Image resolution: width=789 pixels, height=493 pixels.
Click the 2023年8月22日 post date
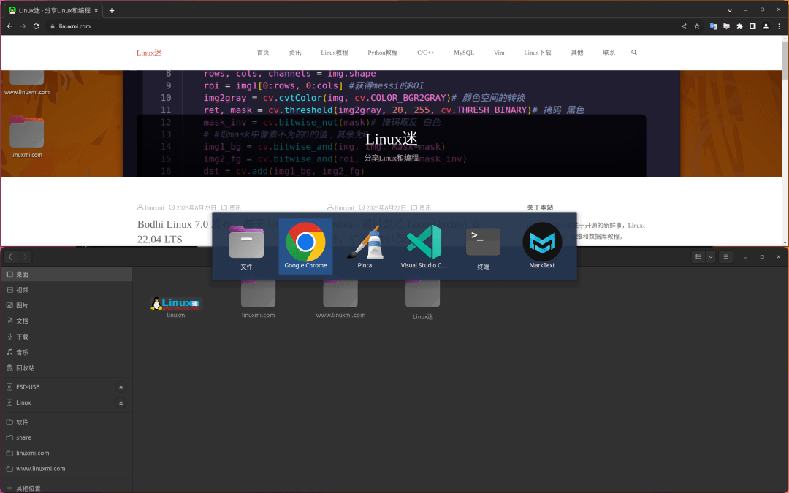(x=386, y=207)
